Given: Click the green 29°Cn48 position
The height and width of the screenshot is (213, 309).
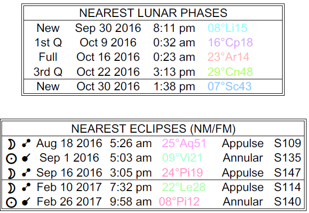Looking at the screenshot, I should click(230, 71).
